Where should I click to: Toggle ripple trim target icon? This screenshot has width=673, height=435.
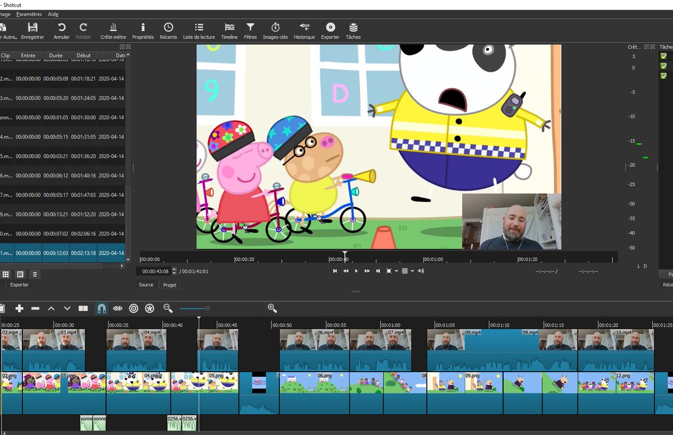pyautogui.click(x=133, y=308)
